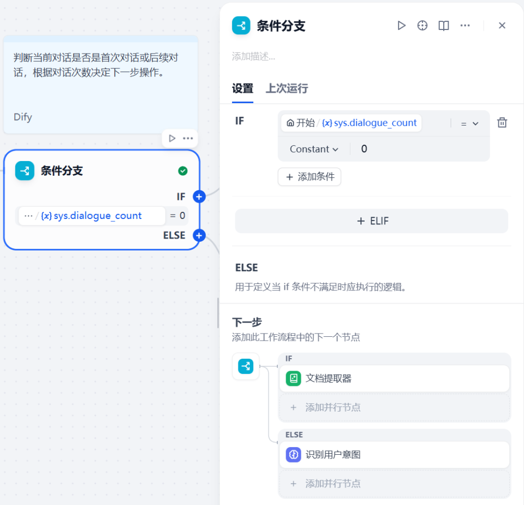Image resolution: width=524 pixels, height=505 pixels.
Task: Click the + ELIF button
Action: [x=372, y=221]
